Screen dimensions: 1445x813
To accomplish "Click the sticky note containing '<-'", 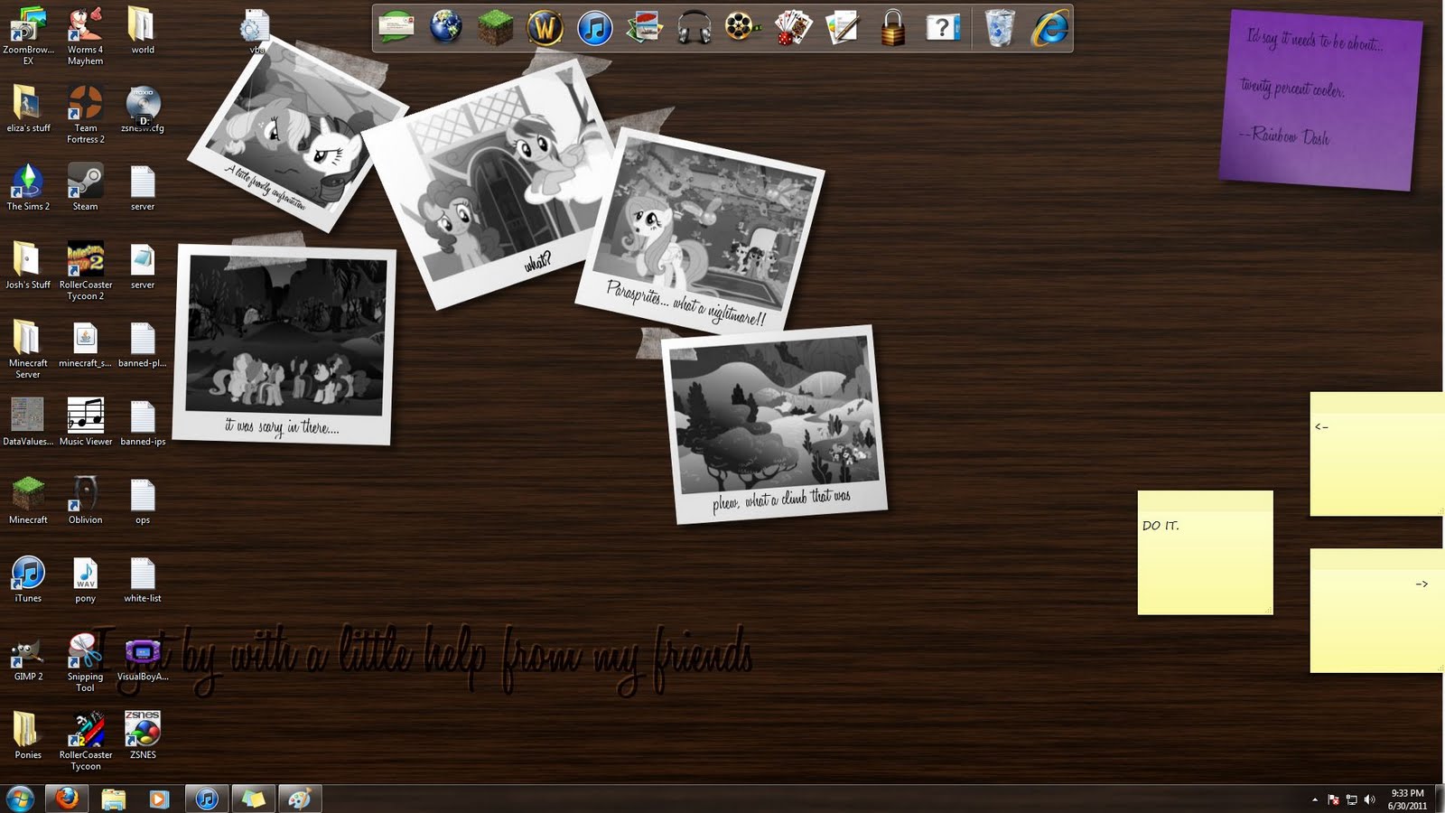I will coord(1376,453).
